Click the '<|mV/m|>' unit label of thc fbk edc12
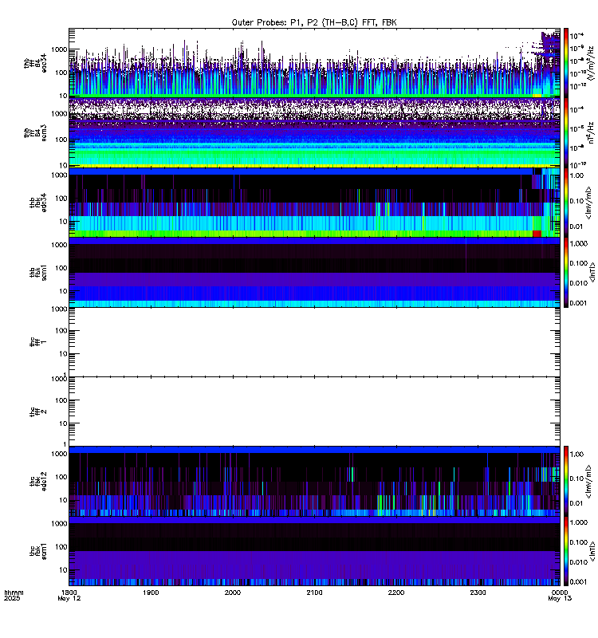This screenshot has height=638, width=598. click(589, 482)
